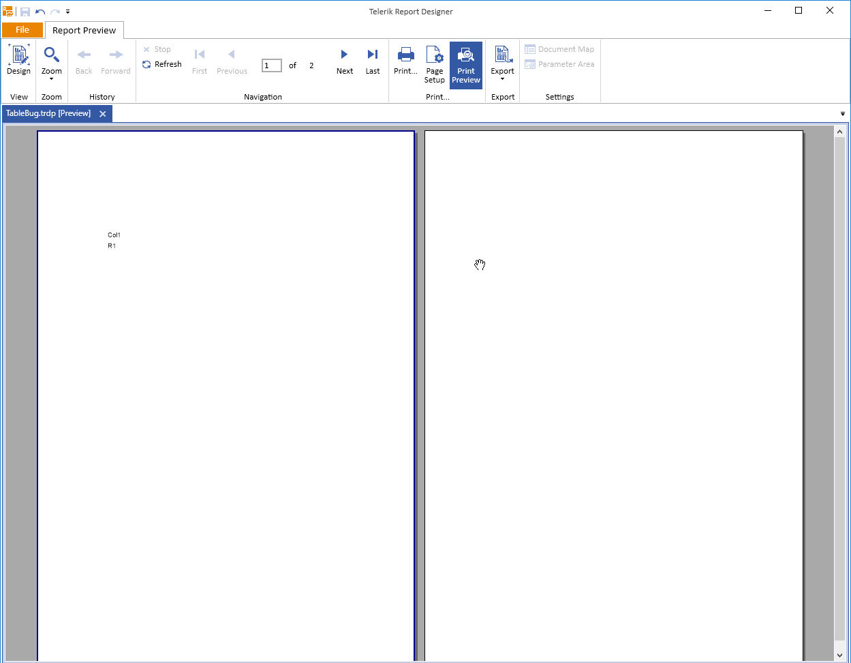Click the Col1 text on page one
This screenshot has height=663, width=851.
pos(114,235)
